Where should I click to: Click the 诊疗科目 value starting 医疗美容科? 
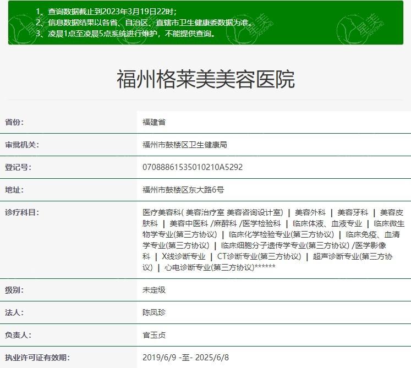[273, 240]
